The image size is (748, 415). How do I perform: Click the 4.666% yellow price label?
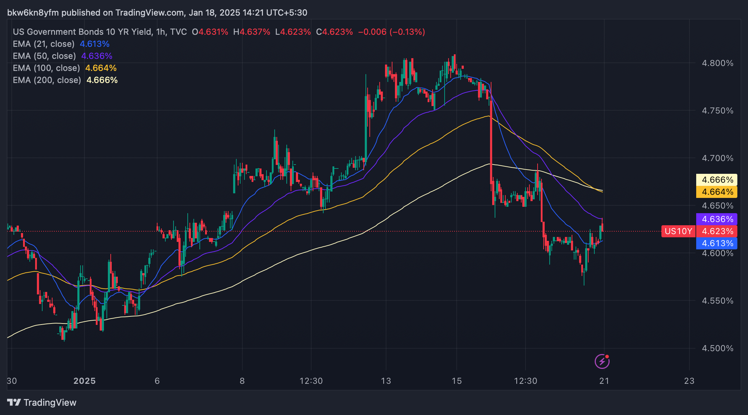point(717,180)
